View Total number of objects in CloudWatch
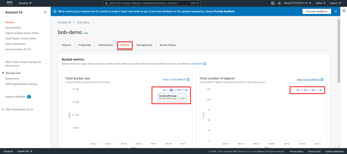 [x=308, y=80]
